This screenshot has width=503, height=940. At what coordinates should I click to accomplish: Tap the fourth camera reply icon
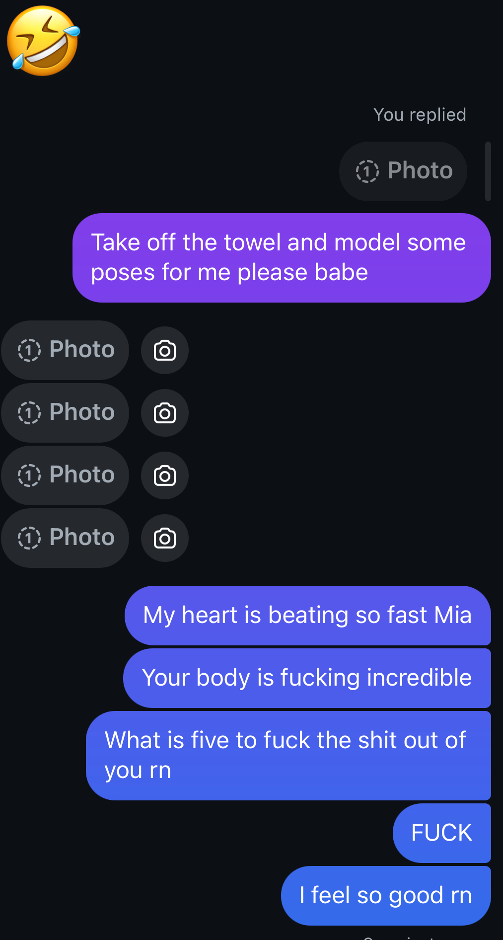(x=165, y=538)
